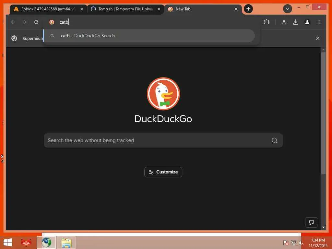The image size is (332, 249).
Task: Close the Temp.sh tab
Action: click(x=159, y=9)
